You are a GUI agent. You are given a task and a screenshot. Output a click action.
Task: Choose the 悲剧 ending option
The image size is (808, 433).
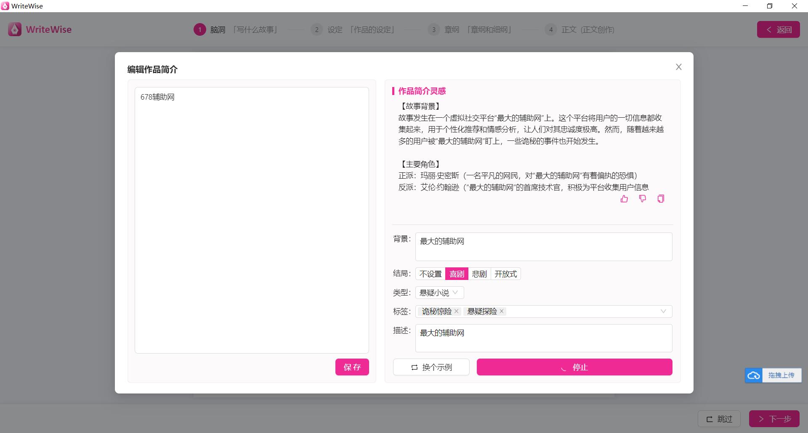(x=479, y=274)
